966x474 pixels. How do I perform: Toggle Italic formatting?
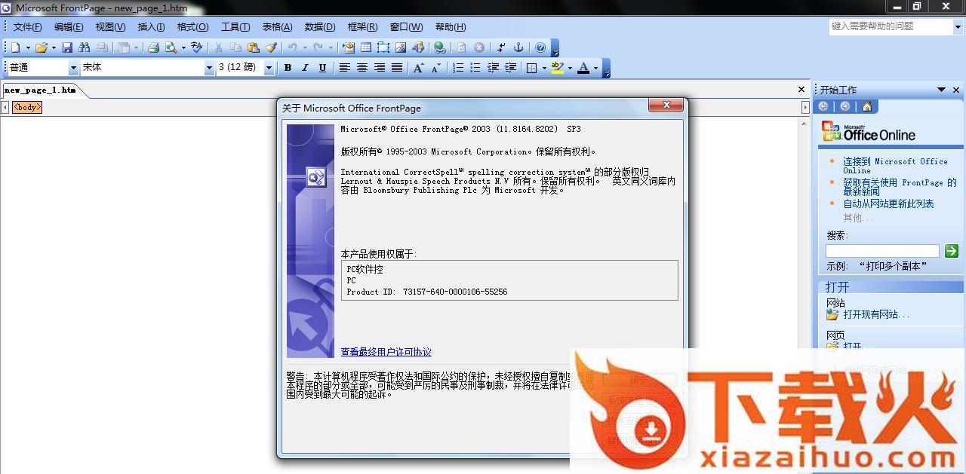tap(305, 68)
